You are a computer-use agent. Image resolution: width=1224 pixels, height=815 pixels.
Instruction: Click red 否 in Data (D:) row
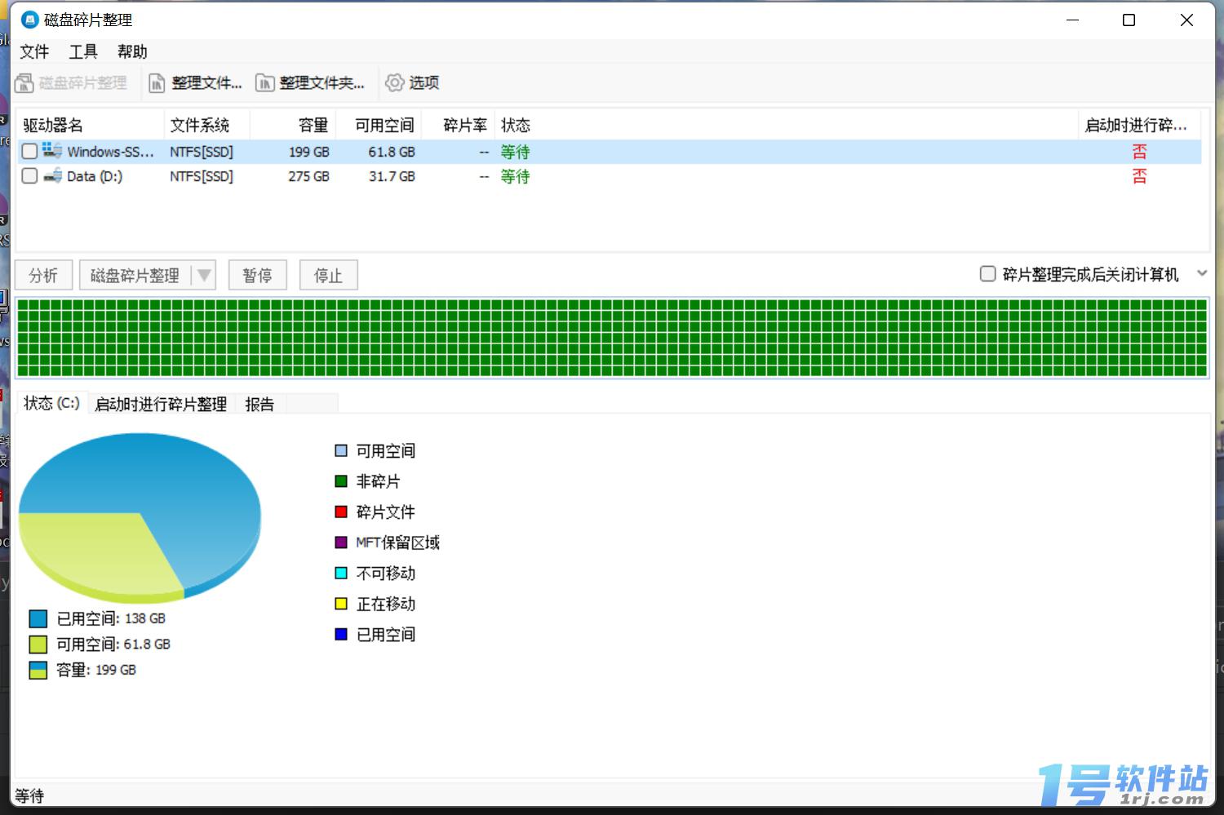(1139, 176)
